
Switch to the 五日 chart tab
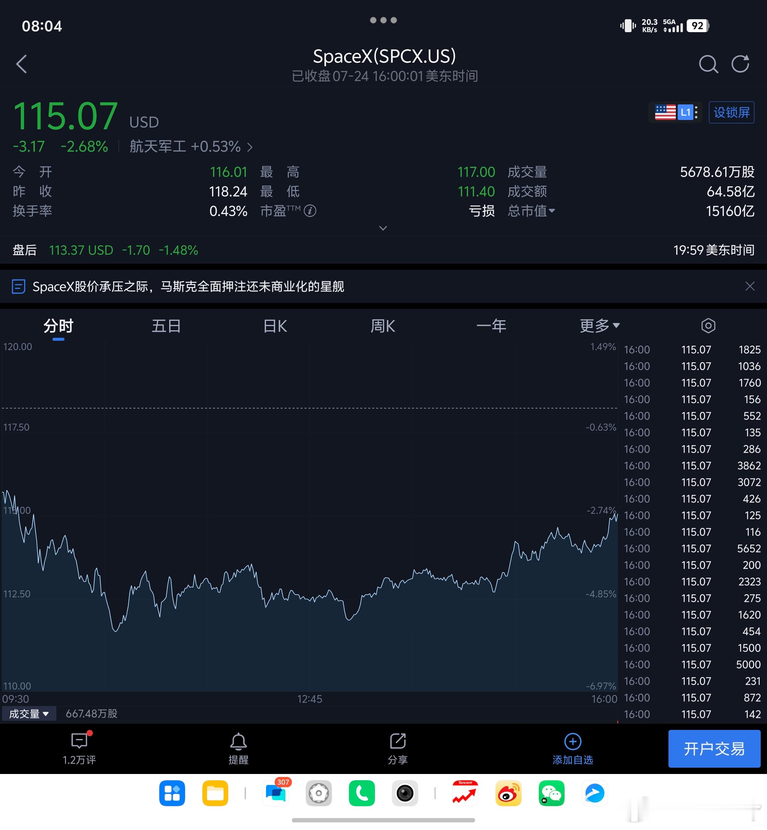[166, 326]
